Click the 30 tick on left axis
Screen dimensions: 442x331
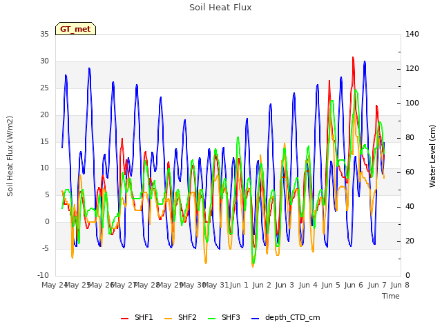coord(44,61)
